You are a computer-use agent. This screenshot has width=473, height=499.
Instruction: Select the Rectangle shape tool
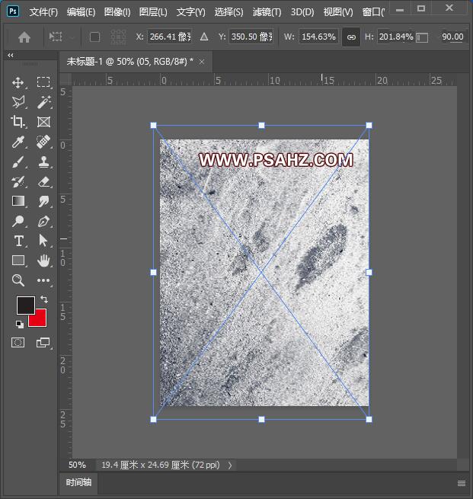[x=18, y=261]
